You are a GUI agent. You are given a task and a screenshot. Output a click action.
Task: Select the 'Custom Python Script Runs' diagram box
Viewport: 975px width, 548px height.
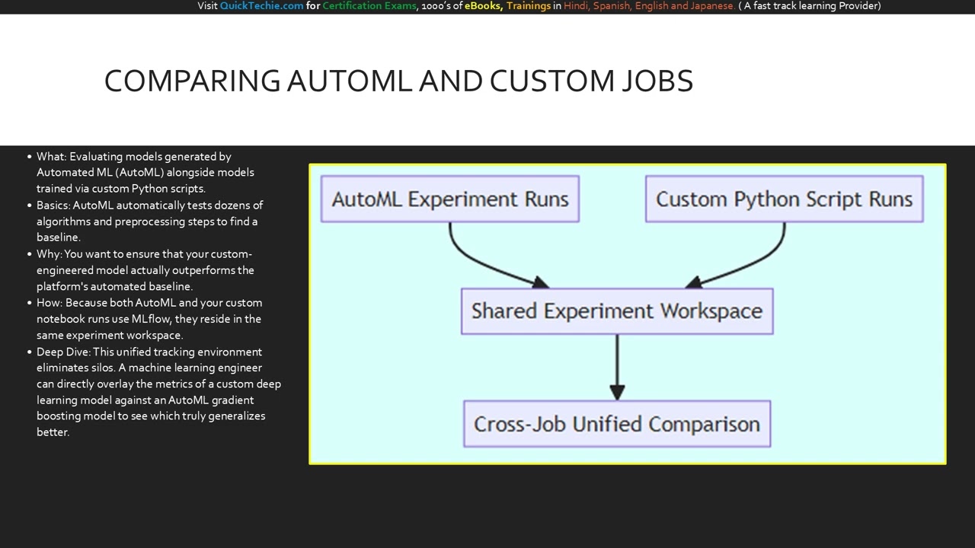click(x=784, y=199)
